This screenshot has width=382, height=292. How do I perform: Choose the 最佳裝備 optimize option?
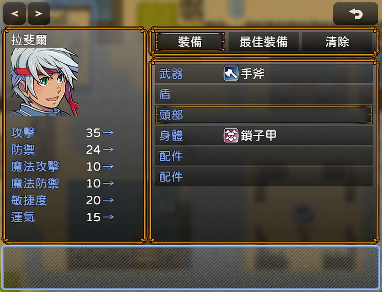263,42
